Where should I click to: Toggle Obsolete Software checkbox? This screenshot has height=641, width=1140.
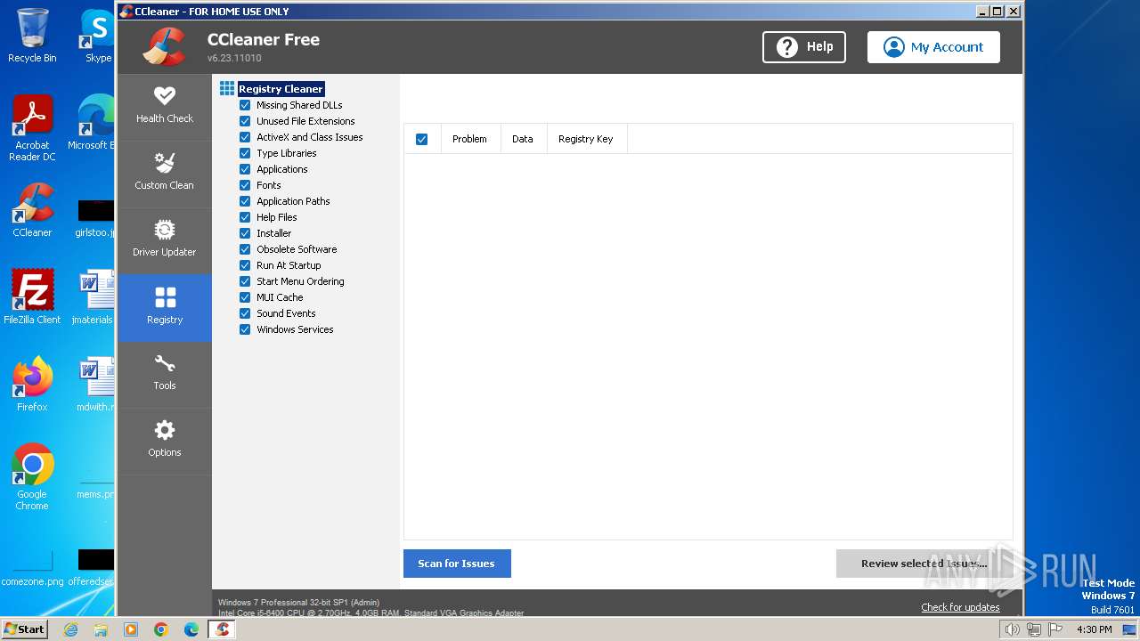(245, 249)
